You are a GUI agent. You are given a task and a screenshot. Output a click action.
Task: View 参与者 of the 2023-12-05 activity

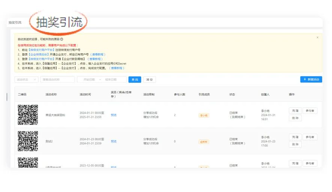pos(310,164)
